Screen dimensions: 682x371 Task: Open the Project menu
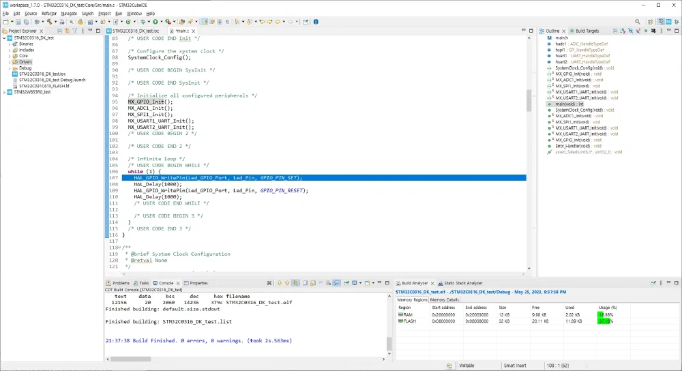click(x=104, y=13)
